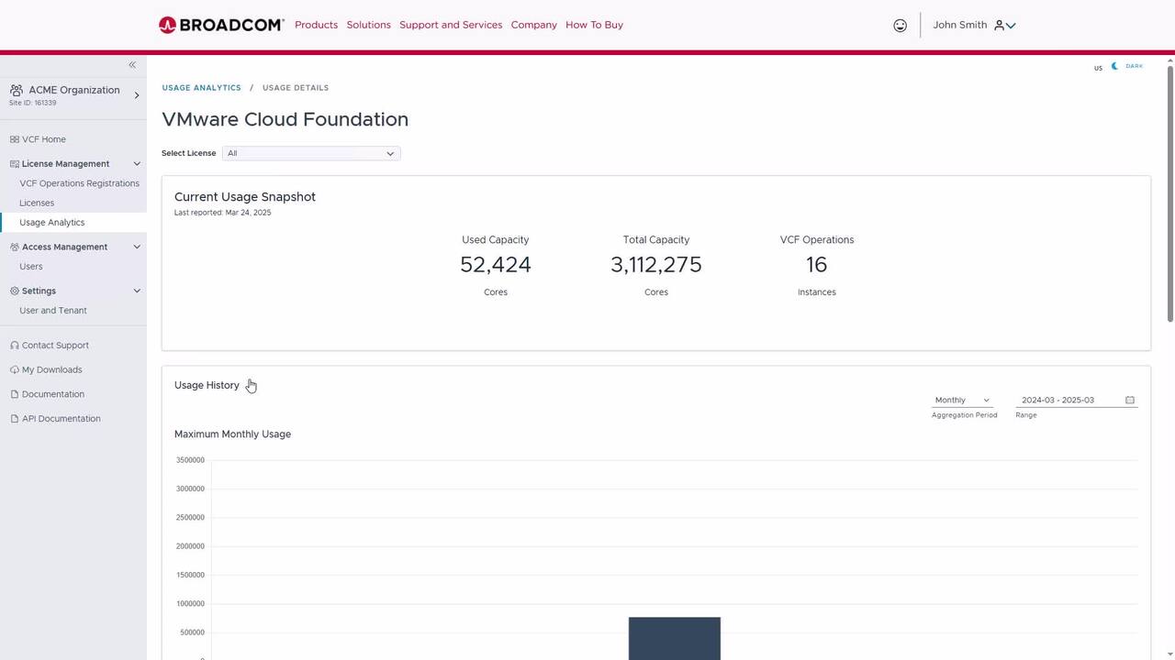Click the API Documentation file icon
The image size is (1175, 660).
(14, 419)
